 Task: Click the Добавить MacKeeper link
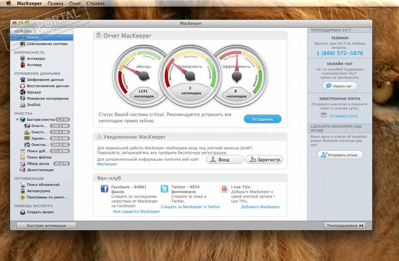coord(261,207)
